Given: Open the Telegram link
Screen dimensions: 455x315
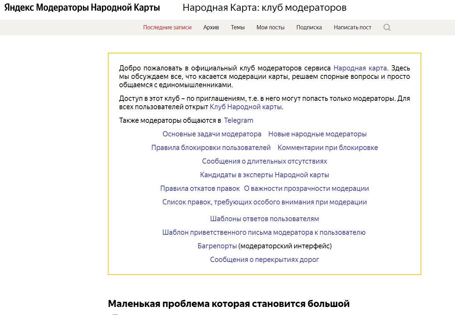Looking at the screenshot, I should (238, 120).
